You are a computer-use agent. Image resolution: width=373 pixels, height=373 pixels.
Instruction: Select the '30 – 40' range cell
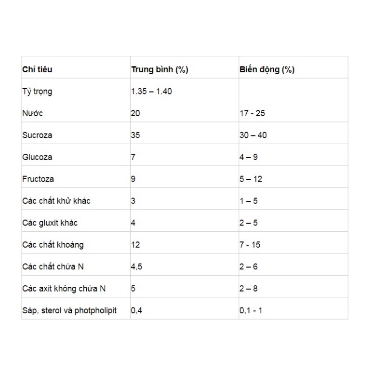253,135
